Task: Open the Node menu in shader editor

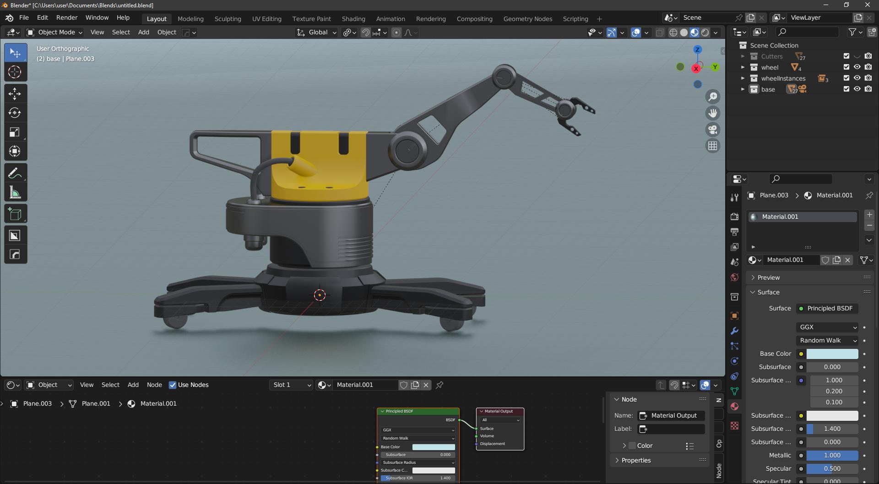Action: (x=154, y=385)
